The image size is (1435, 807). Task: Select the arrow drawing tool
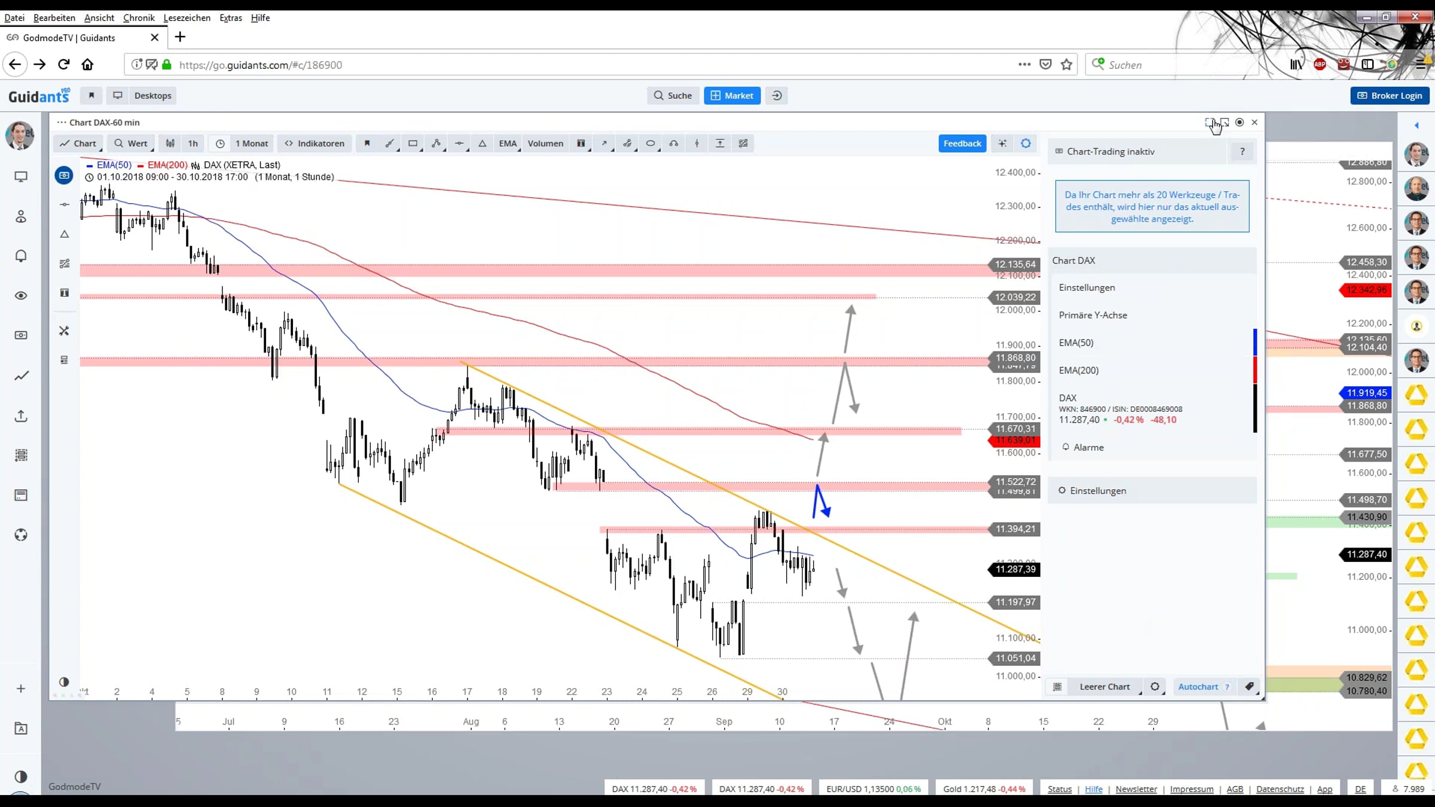pyautogui.click(x=604, y=143)
